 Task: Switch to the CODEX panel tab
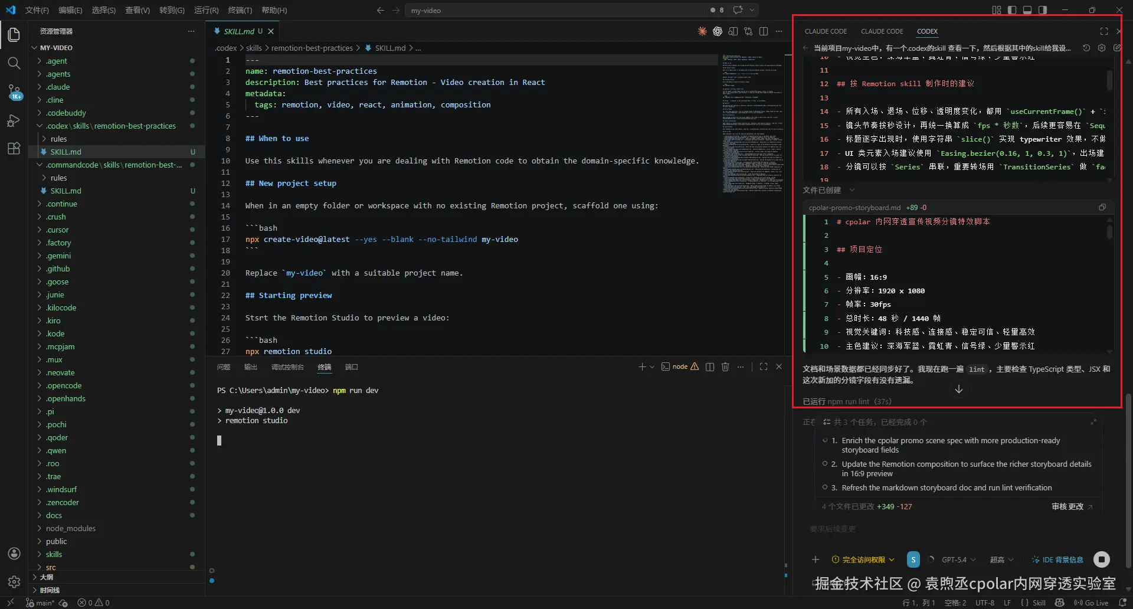(x=927, y=31)
